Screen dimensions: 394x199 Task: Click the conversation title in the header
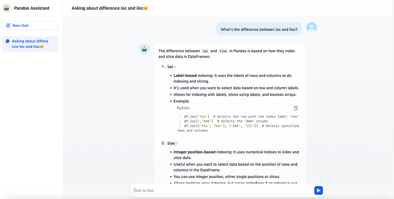click(110, 8)
